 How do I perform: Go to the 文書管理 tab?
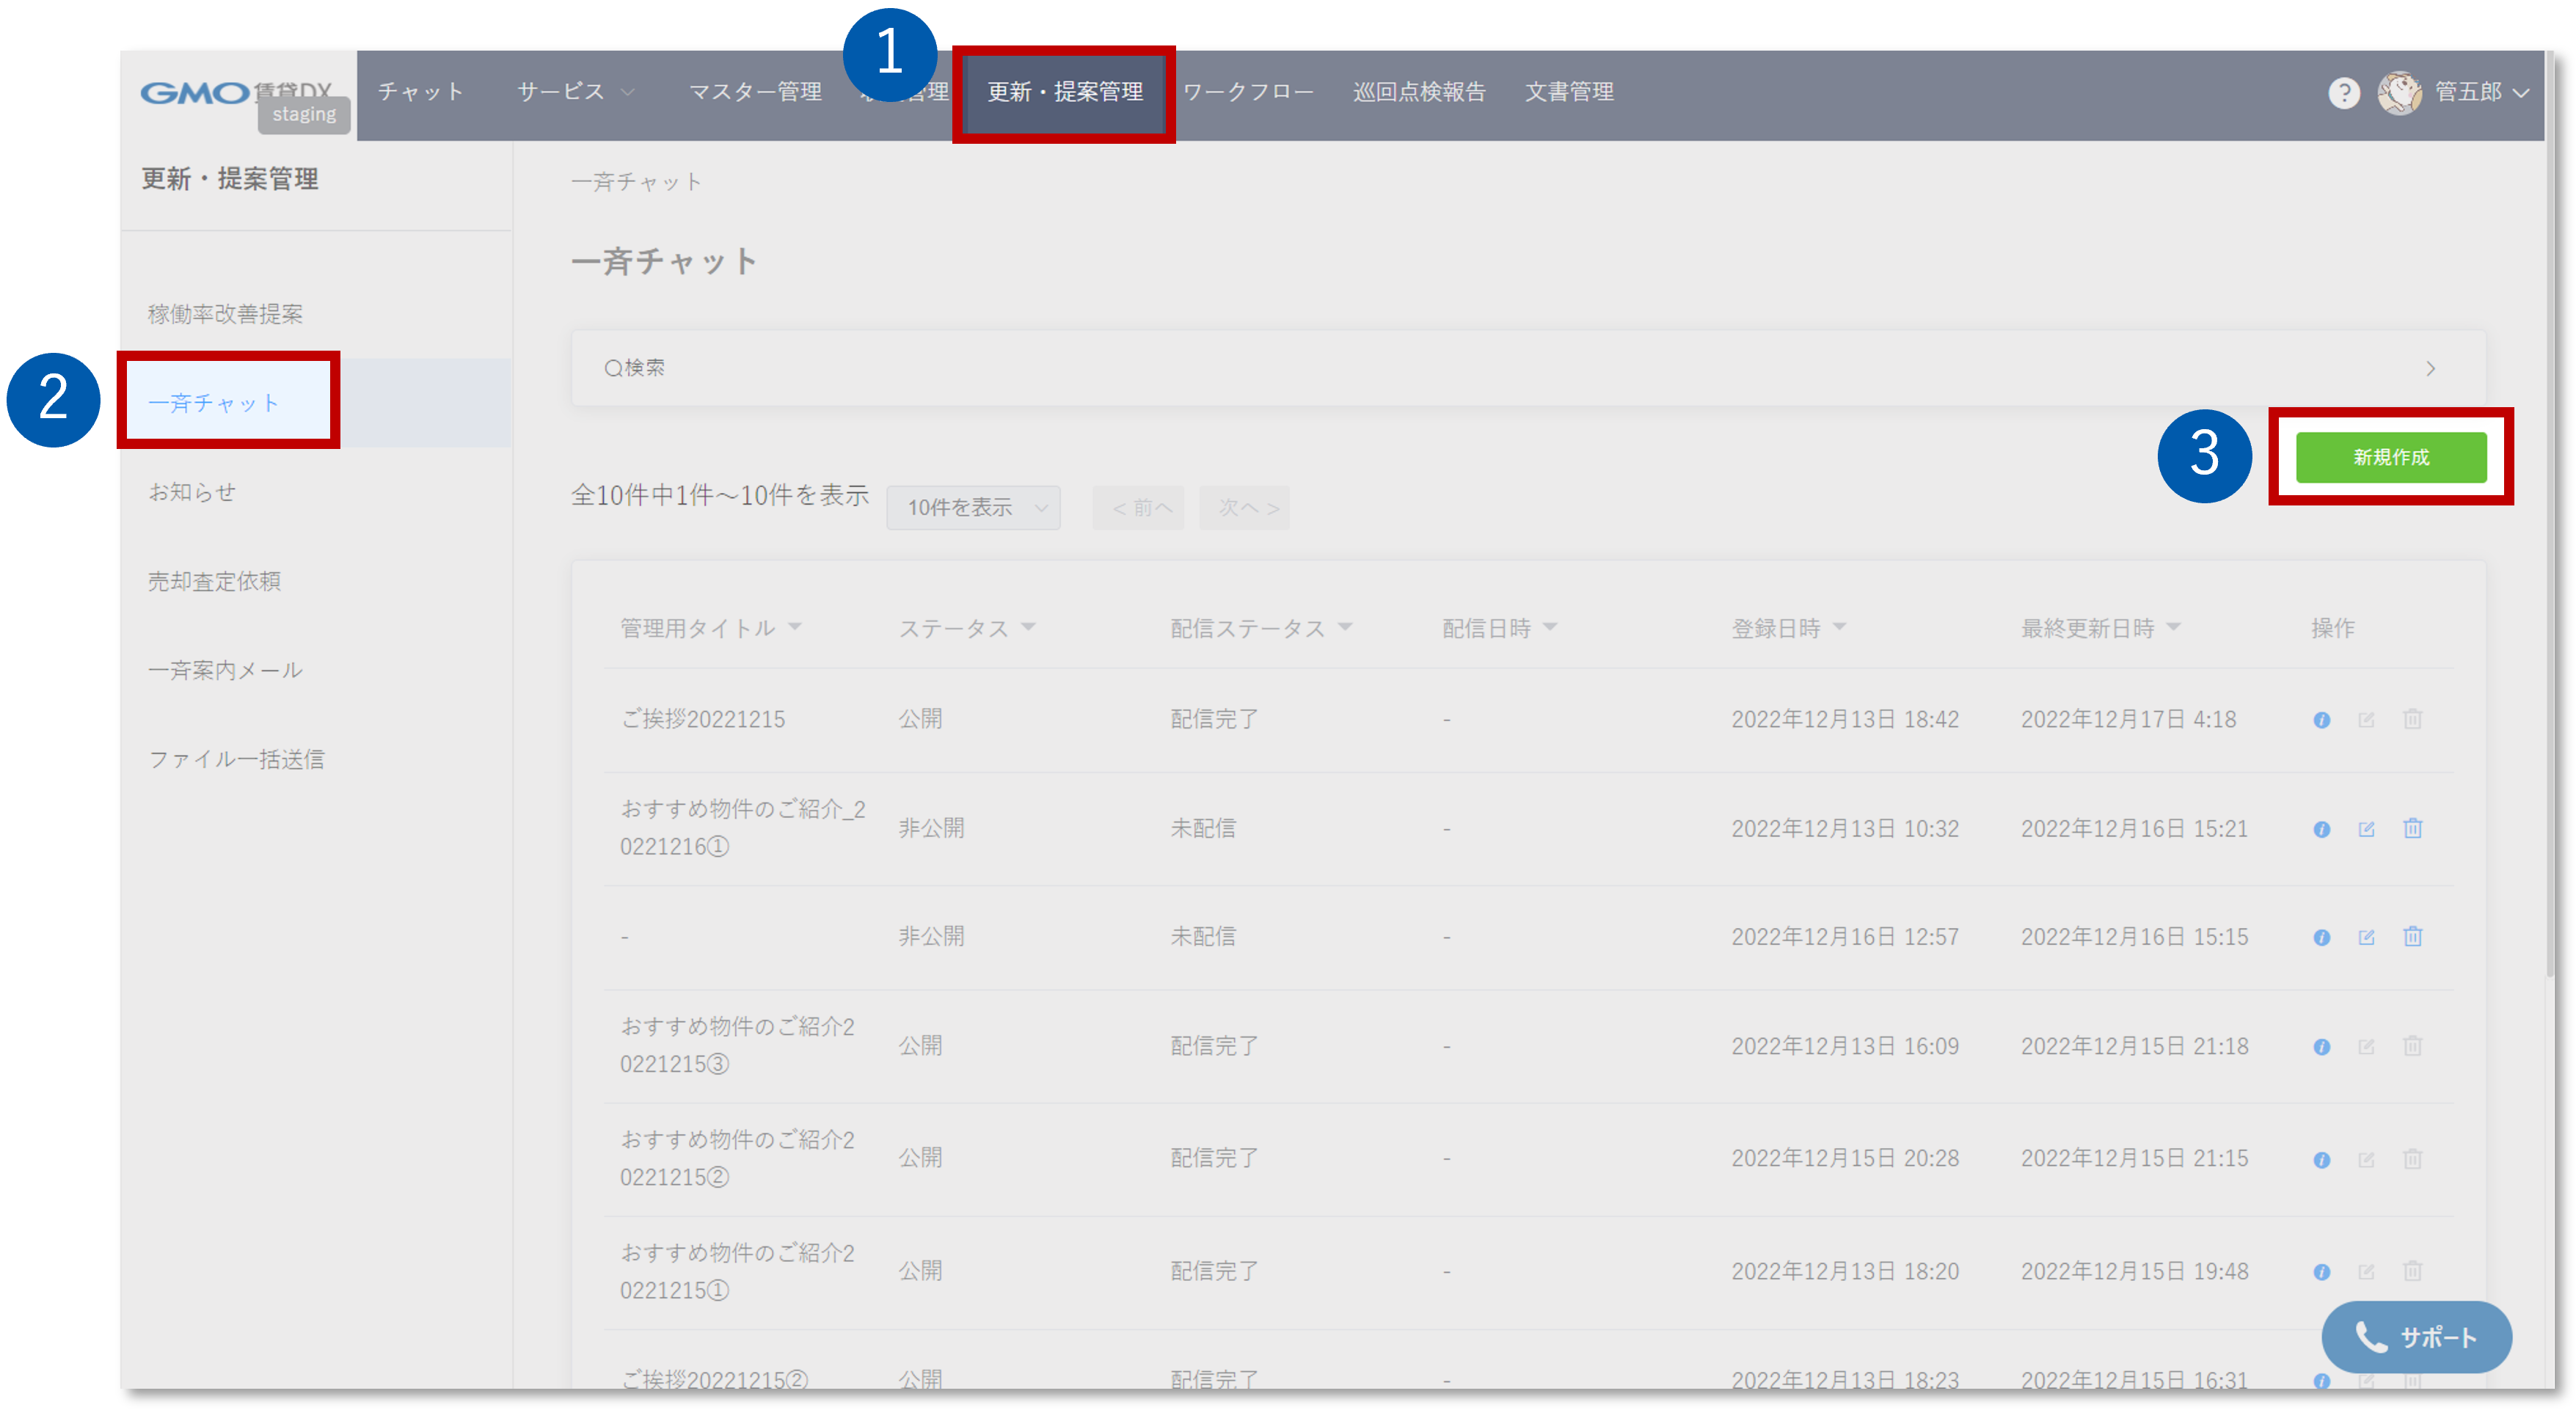1568,92
